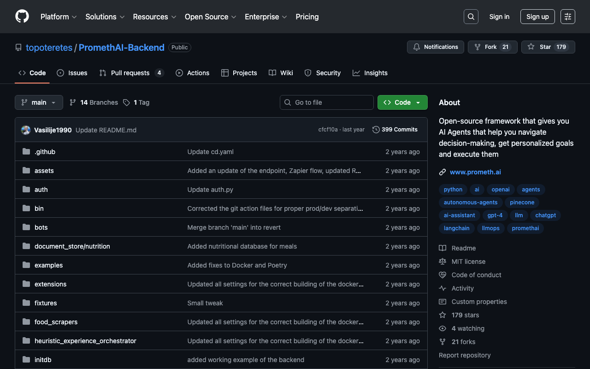The height and width of the screenshot is (369, 590).
Task: Toggle Notifications for this repository
Action: (x=436, y=47)
